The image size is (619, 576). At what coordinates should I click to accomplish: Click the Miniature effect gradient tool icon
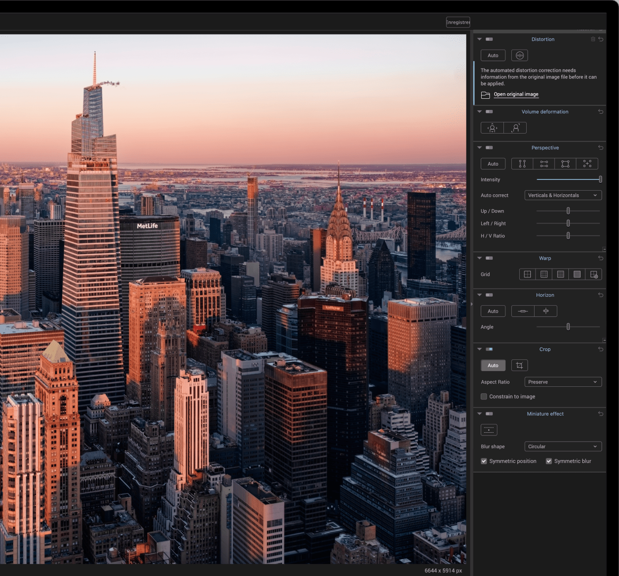[x=489, y=430]
